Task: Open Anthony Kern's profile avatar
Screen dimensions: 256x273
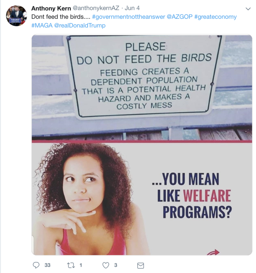Action: [17, 16]
